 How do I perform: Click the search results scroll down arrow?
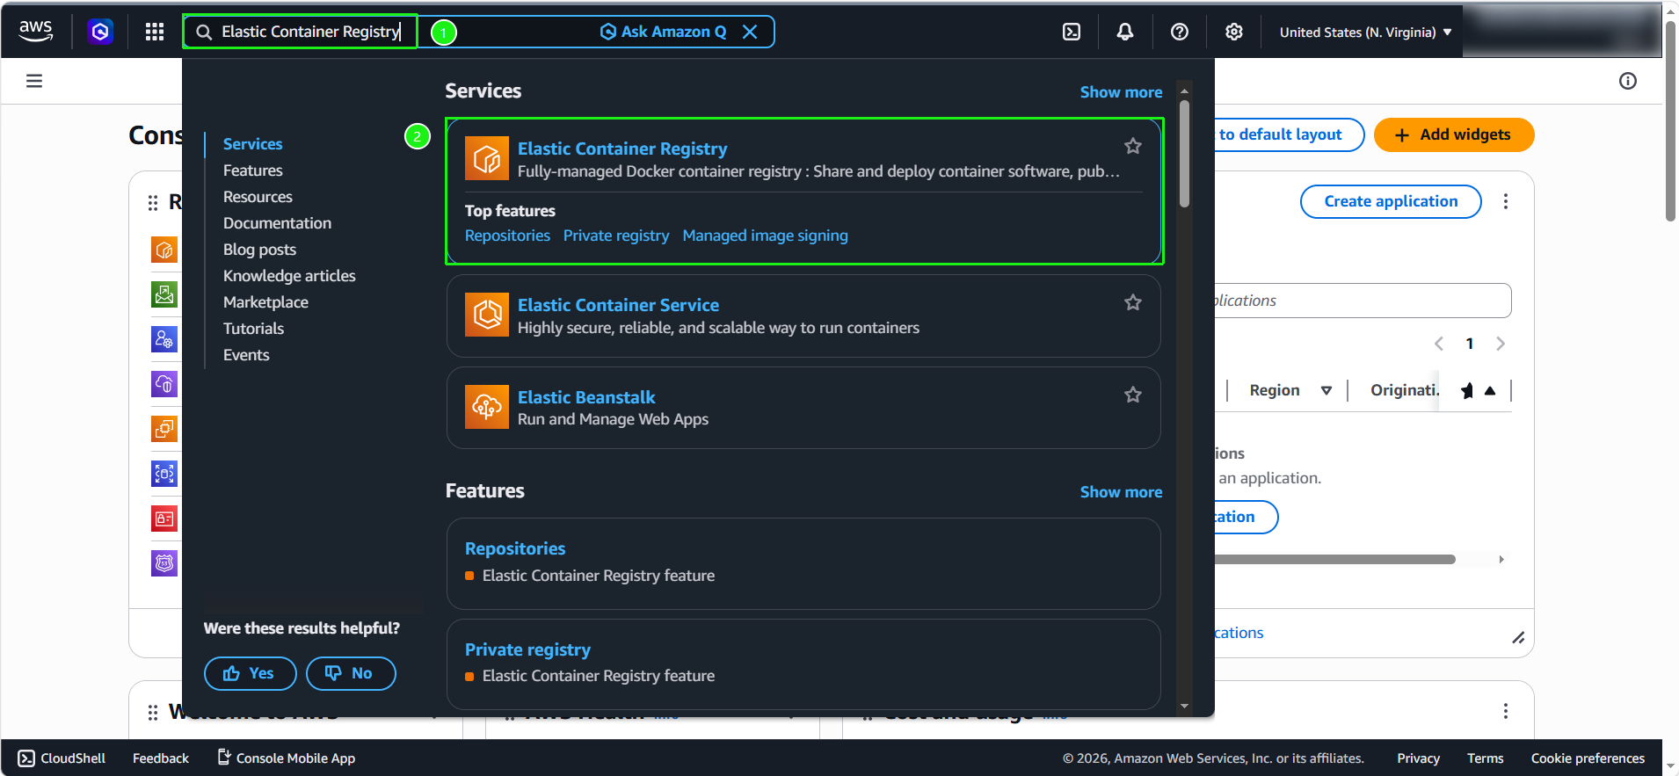pos(1184,706)
